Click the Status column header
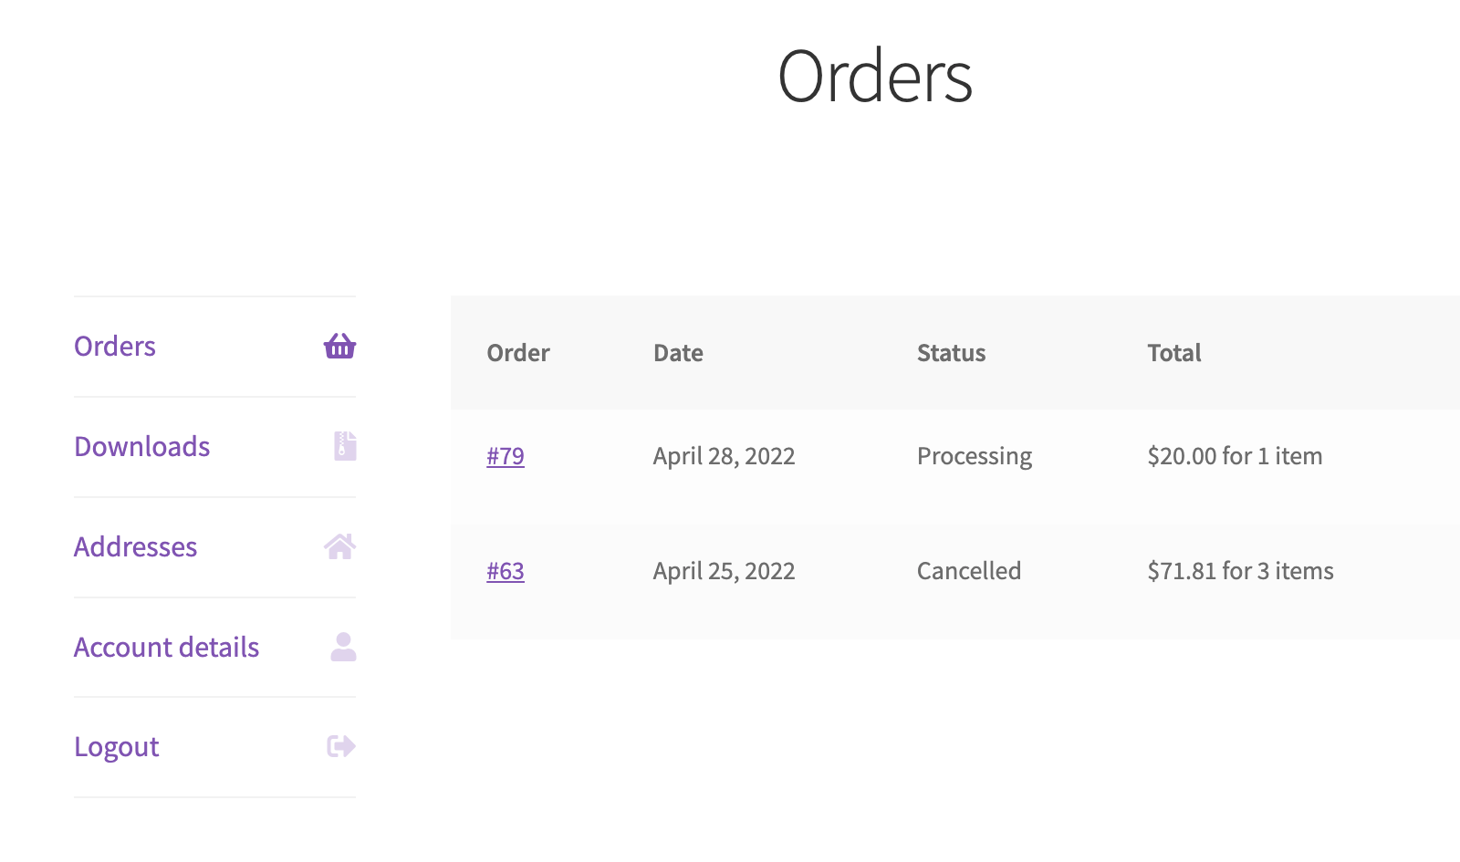This screenshot has width=1460, height=862. click(x=951, y=353)
